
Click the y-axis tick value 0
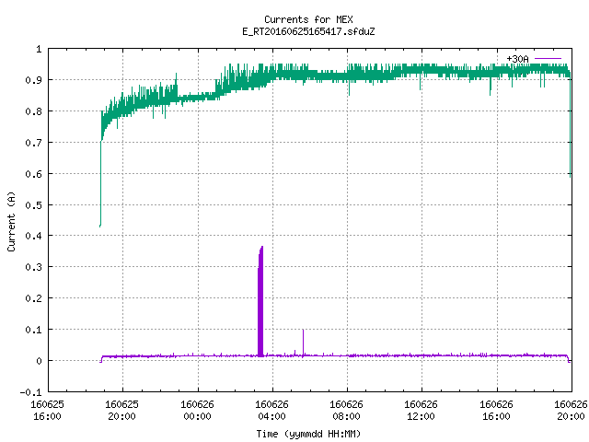coord(39,361)
